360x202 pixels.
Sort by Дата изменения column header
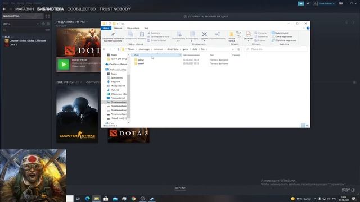pos(191,55)
